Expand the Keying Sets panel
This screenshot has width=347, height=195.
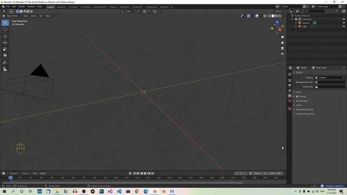301,101
